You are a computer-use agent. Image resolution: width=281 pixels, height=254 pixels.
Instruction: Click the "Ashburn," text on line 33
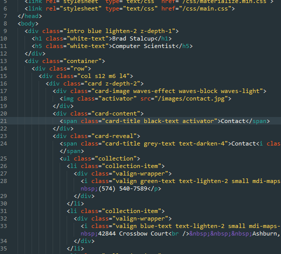[x=266, y=233]
